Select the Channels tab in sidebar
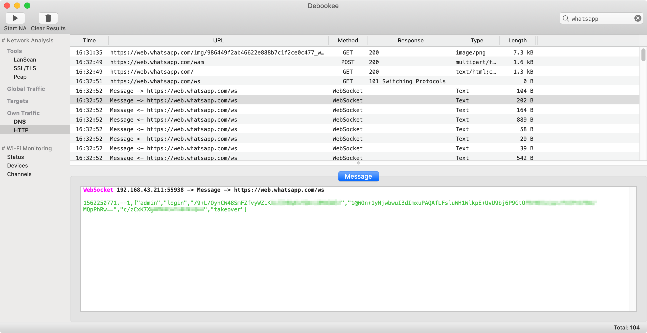Screen dimensions: 647x333 point(19,174)
